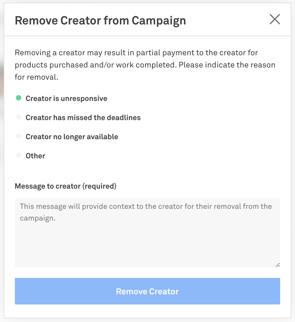Image resolution: width=295 pixels, height=322 pixels.
Task: Click the removal warning paragraph text
Action: (x=145, y=65)
